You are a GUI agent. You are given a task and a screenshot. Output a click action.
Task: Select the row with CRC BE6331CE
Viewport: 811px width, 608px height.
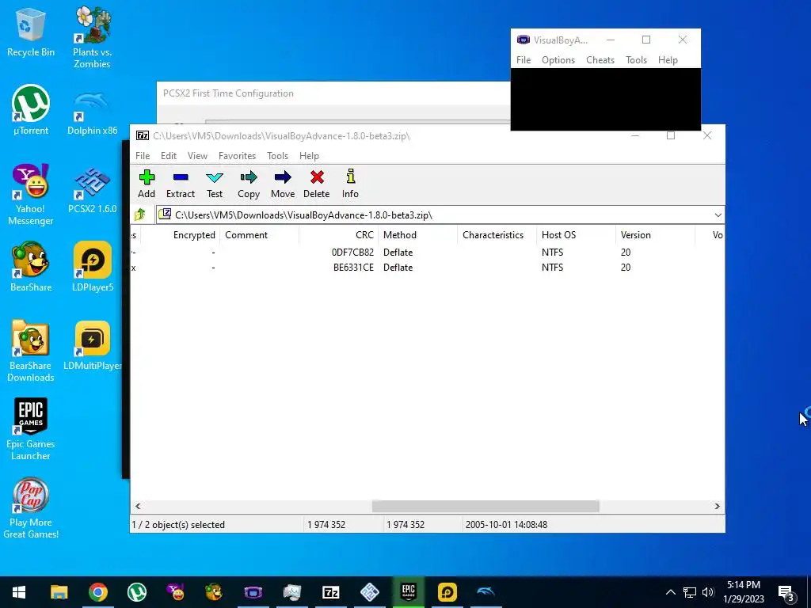point(427,268)
